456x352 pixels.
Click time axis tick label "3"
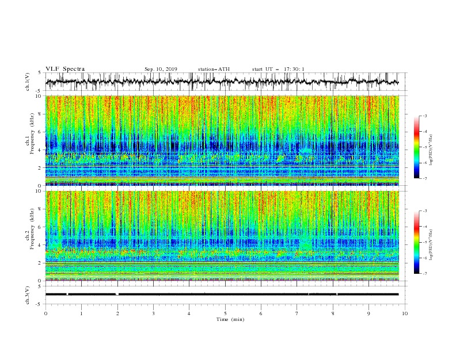tap(153, 313)
